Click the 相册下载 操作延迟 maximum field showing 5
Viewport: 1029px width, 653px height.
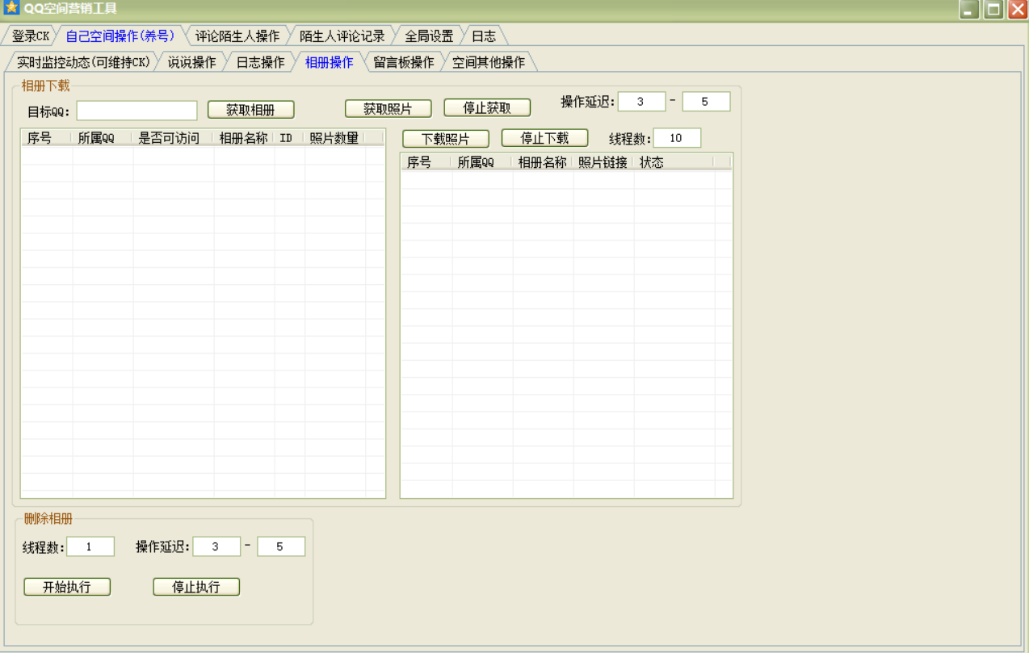[x=706, y=102]
